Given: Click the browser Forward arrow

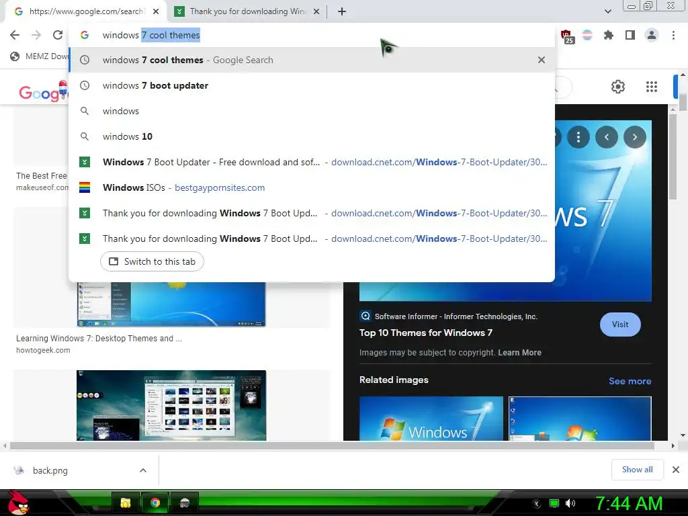Looking at the screenshot, I should 36,35.
